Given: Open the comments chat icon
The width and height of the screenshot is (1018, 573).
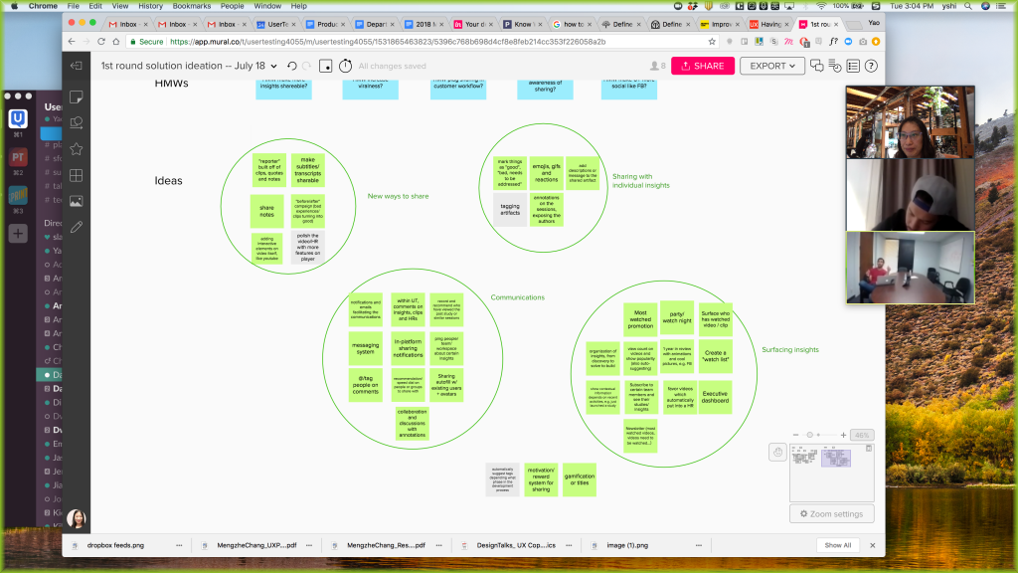Looking at the screenshot, I should pyautogui.click(x=817, y=66).
